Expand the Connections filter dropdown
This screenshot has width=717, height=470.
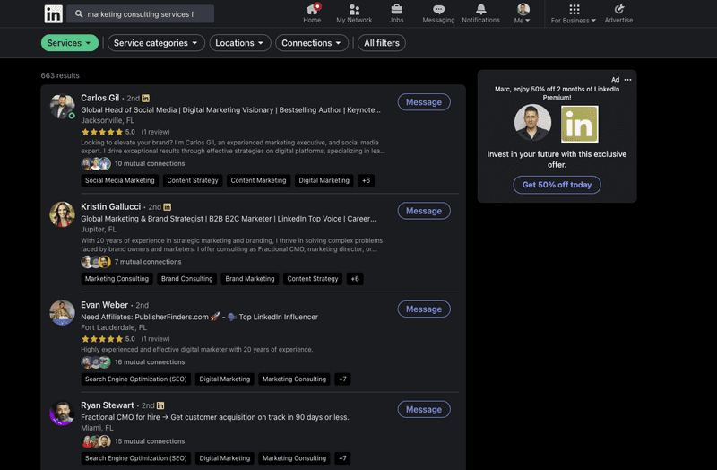pyautogui.click(x=312, y=43)
